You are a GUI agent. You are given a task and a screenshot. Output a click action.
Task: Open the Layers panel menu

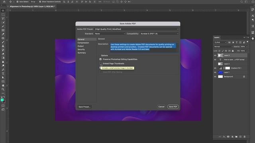pyautogui.click(x=248, y=37)
